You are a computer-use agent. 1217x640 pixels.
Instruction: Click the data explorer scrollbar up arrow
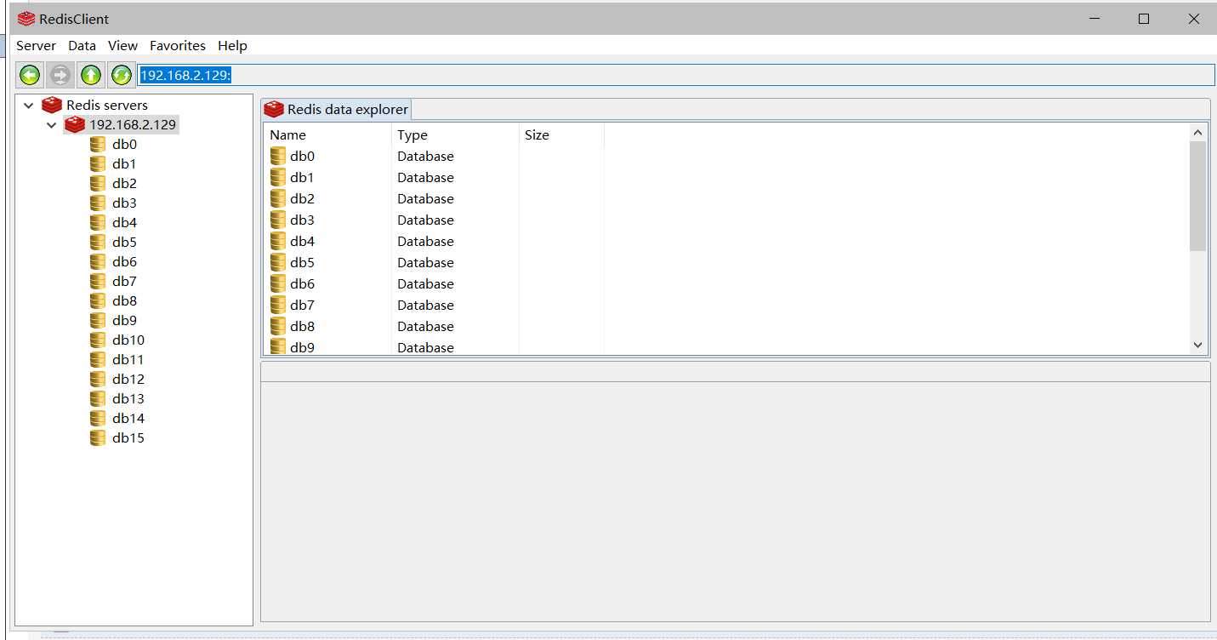point(1198,133)
